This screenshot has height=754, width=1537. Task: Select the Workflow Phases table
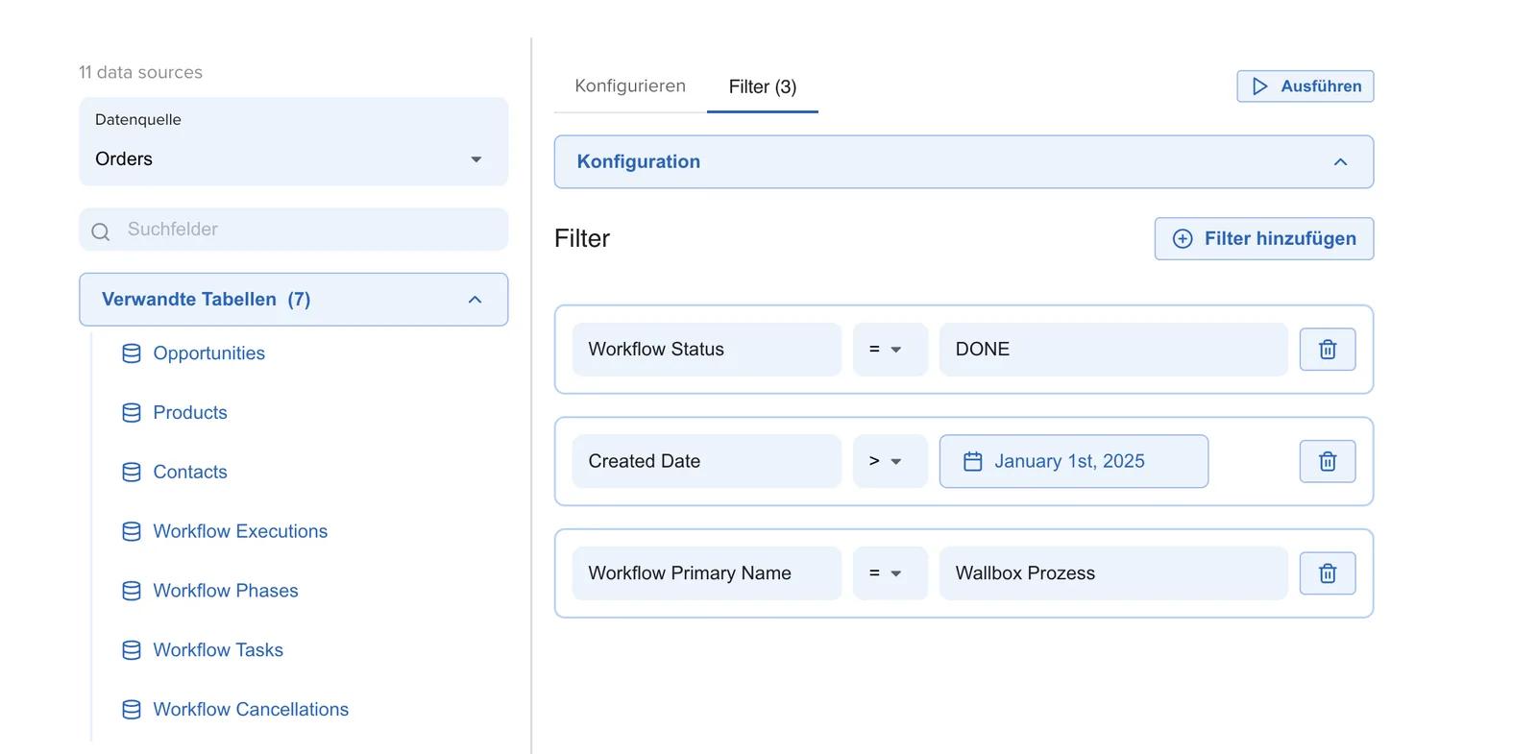coord(226,591)
